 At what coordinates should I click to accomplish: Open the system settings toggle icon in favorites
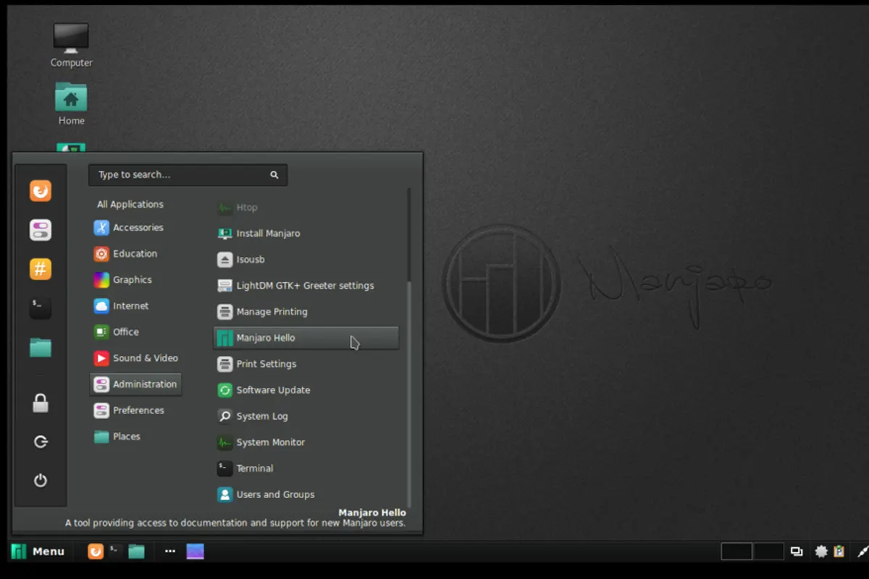pyautogui.click(x=41, y=230)
